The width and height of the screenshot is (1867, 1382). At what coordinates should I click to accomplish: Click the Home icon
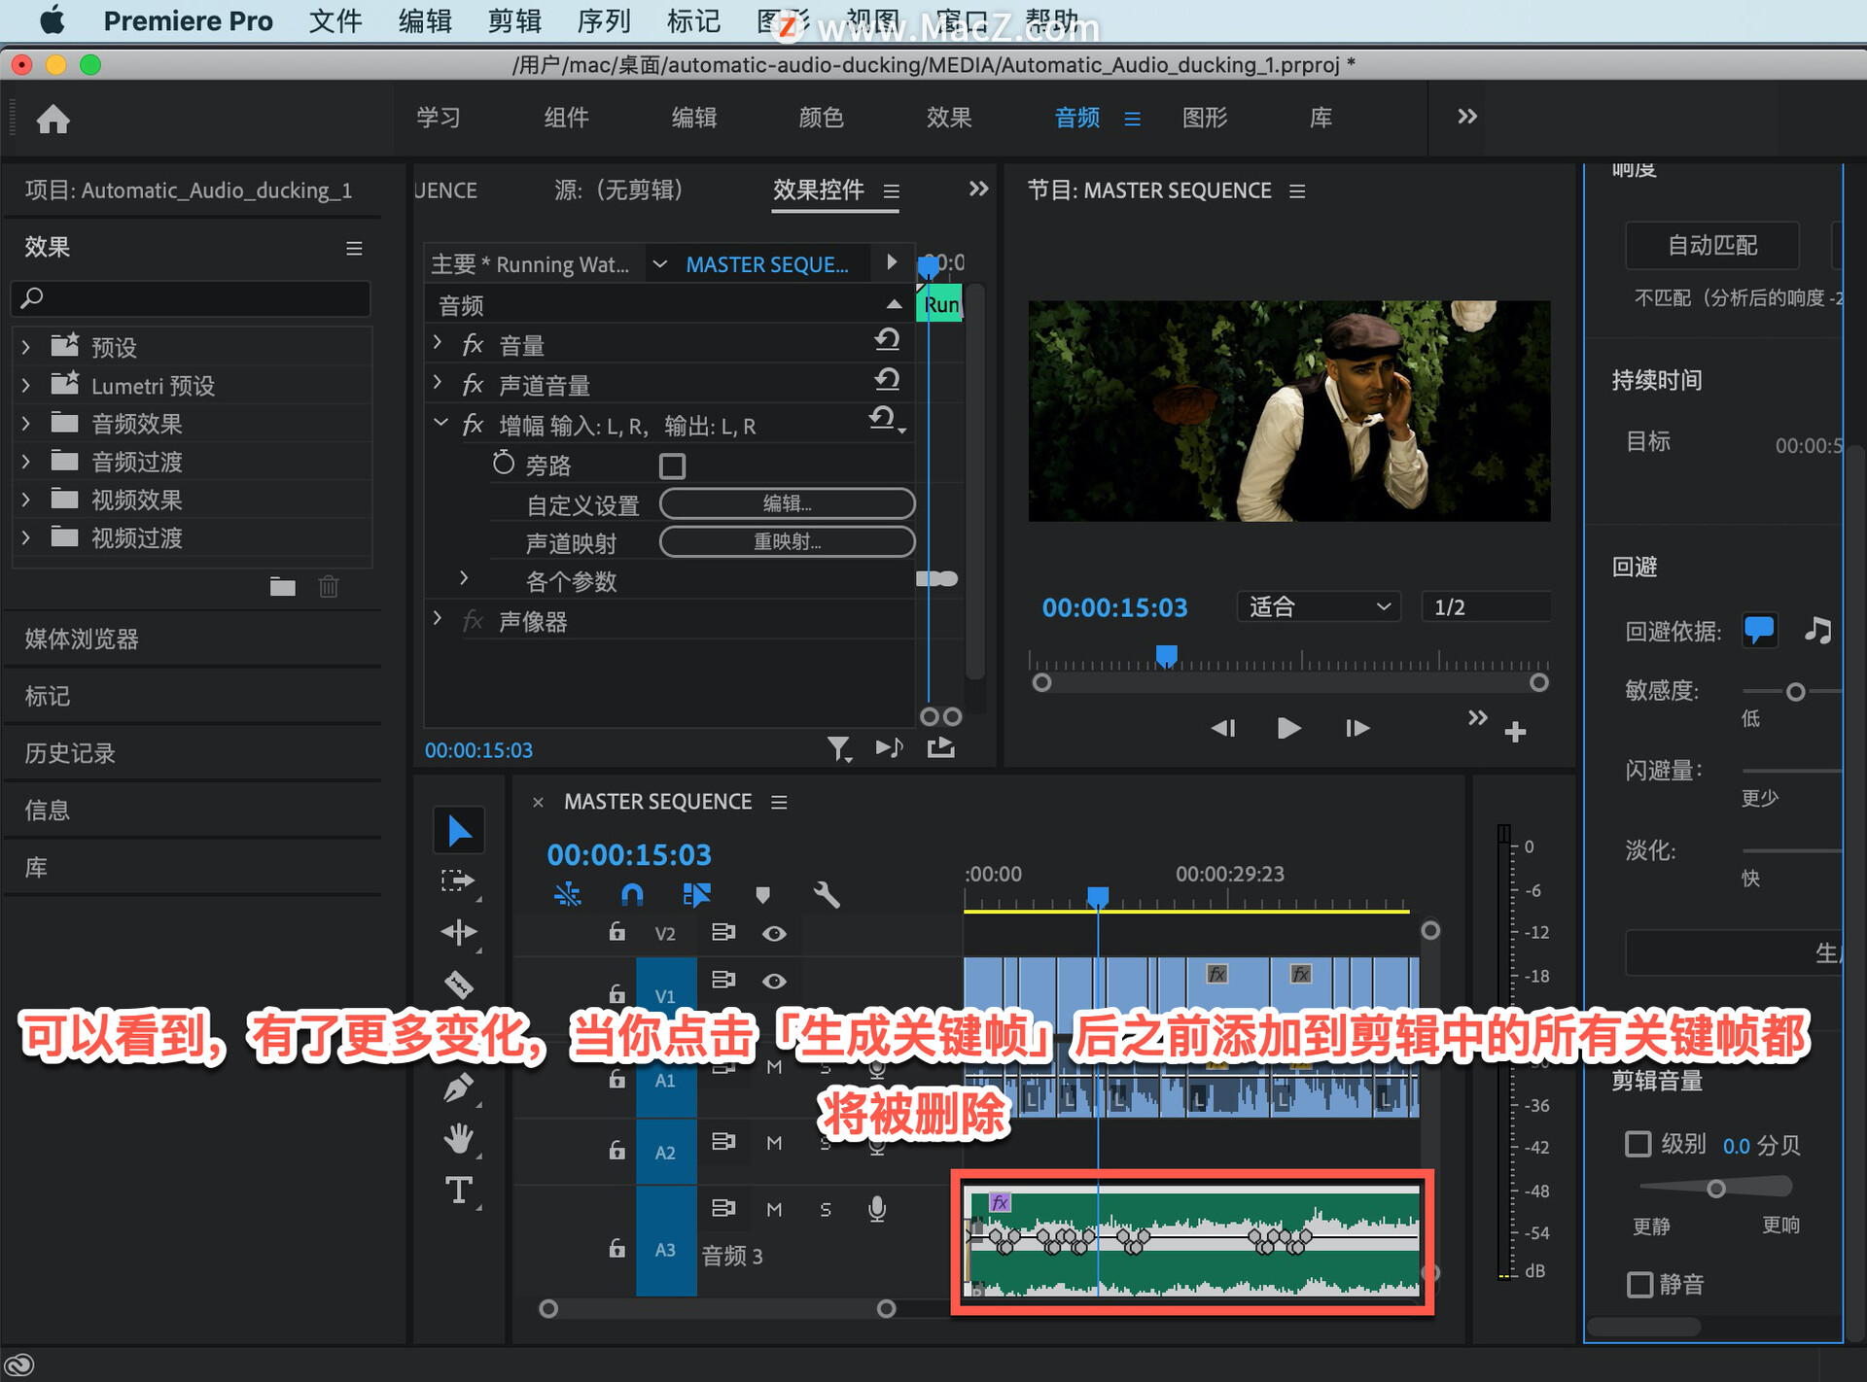53,119
